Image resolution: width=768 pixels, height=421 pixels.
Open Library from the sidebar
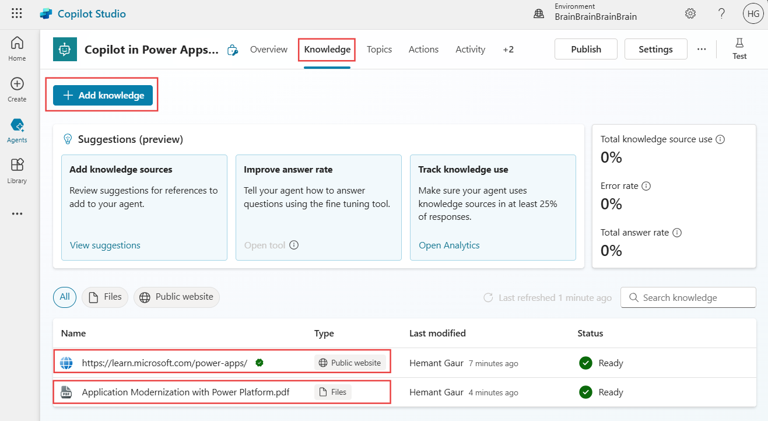coord(17,171)
